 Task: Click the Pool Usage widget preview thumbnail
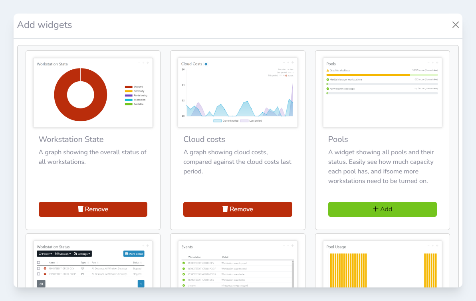click(x=382, y=264)
